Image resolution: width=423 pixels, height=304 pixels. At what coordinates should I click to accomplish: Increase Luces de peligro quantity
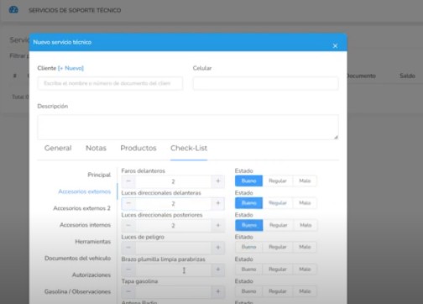[x=218, y=248]
